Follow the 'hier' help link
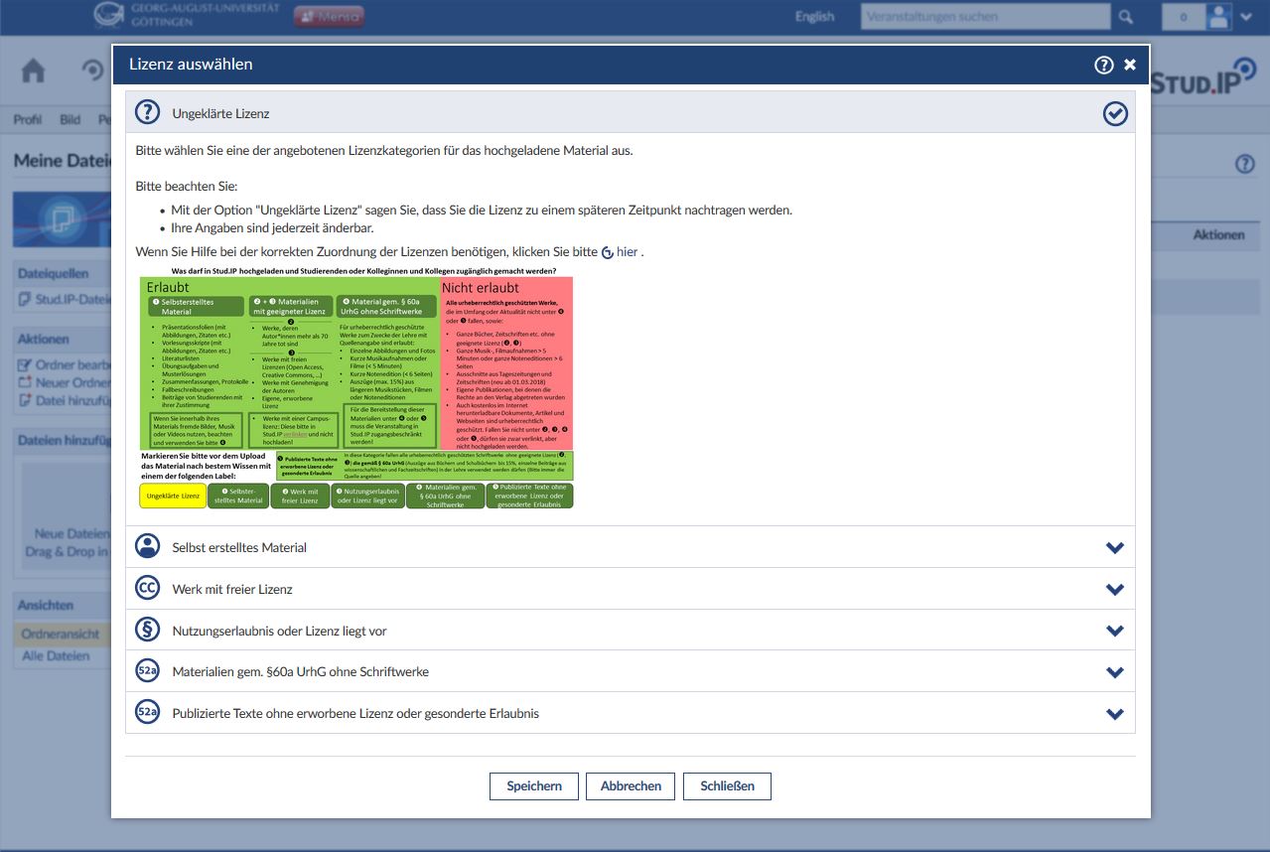This screenshot has width=1270, height=852. pos(626,252)
